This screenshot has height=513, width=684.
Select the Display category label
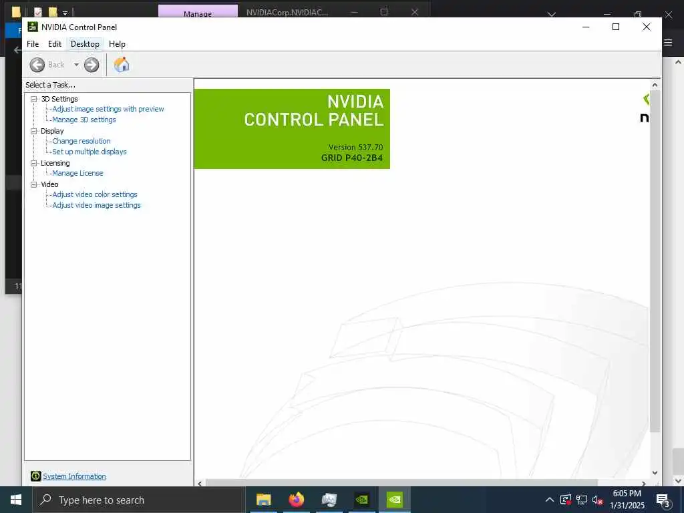(52, 131)
